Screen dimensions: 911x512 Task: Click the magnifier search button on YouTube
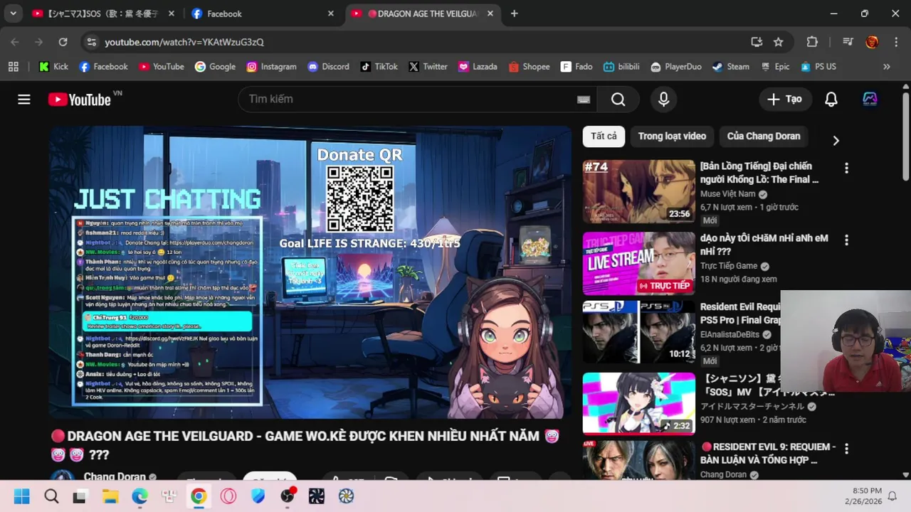618,100
